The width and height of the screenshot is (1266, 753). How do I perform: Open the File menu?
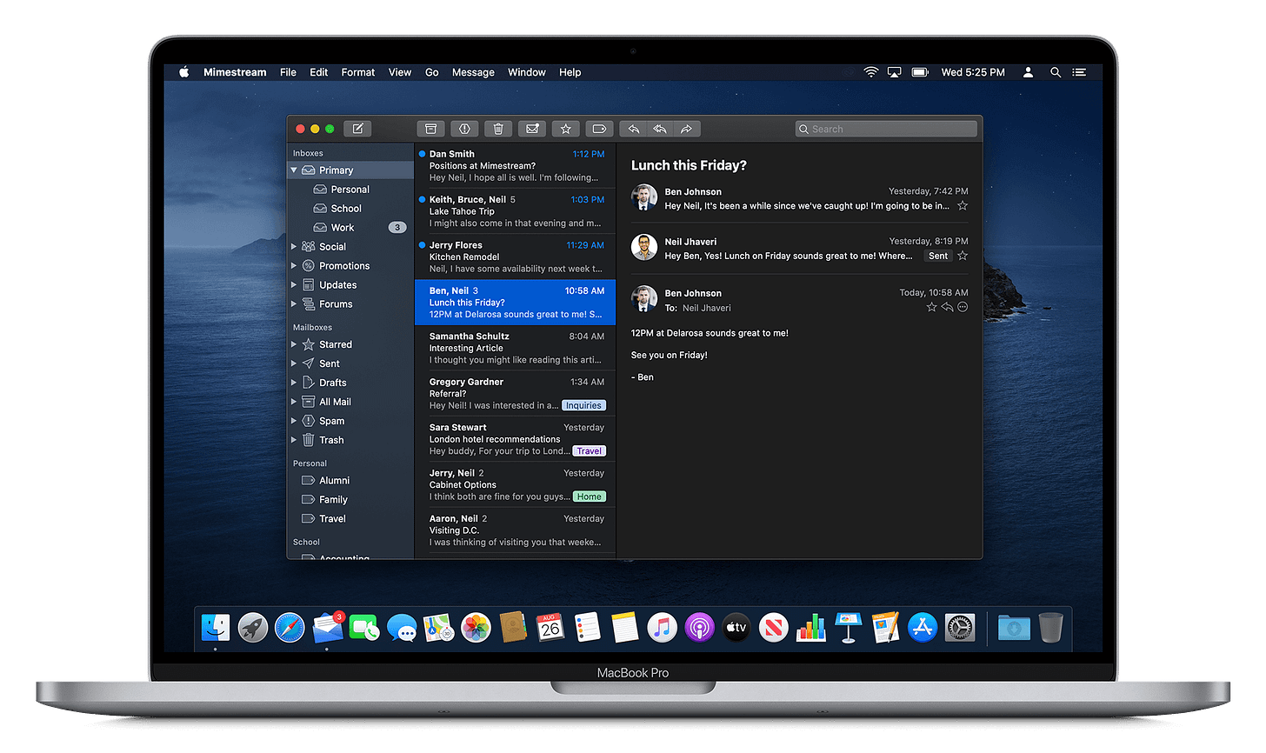(288, 72)
